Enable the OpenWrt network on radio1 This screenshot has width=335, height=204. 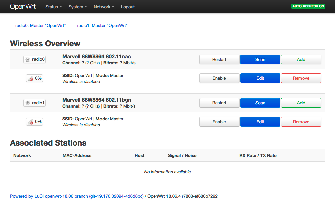click(x=219, y=122)
